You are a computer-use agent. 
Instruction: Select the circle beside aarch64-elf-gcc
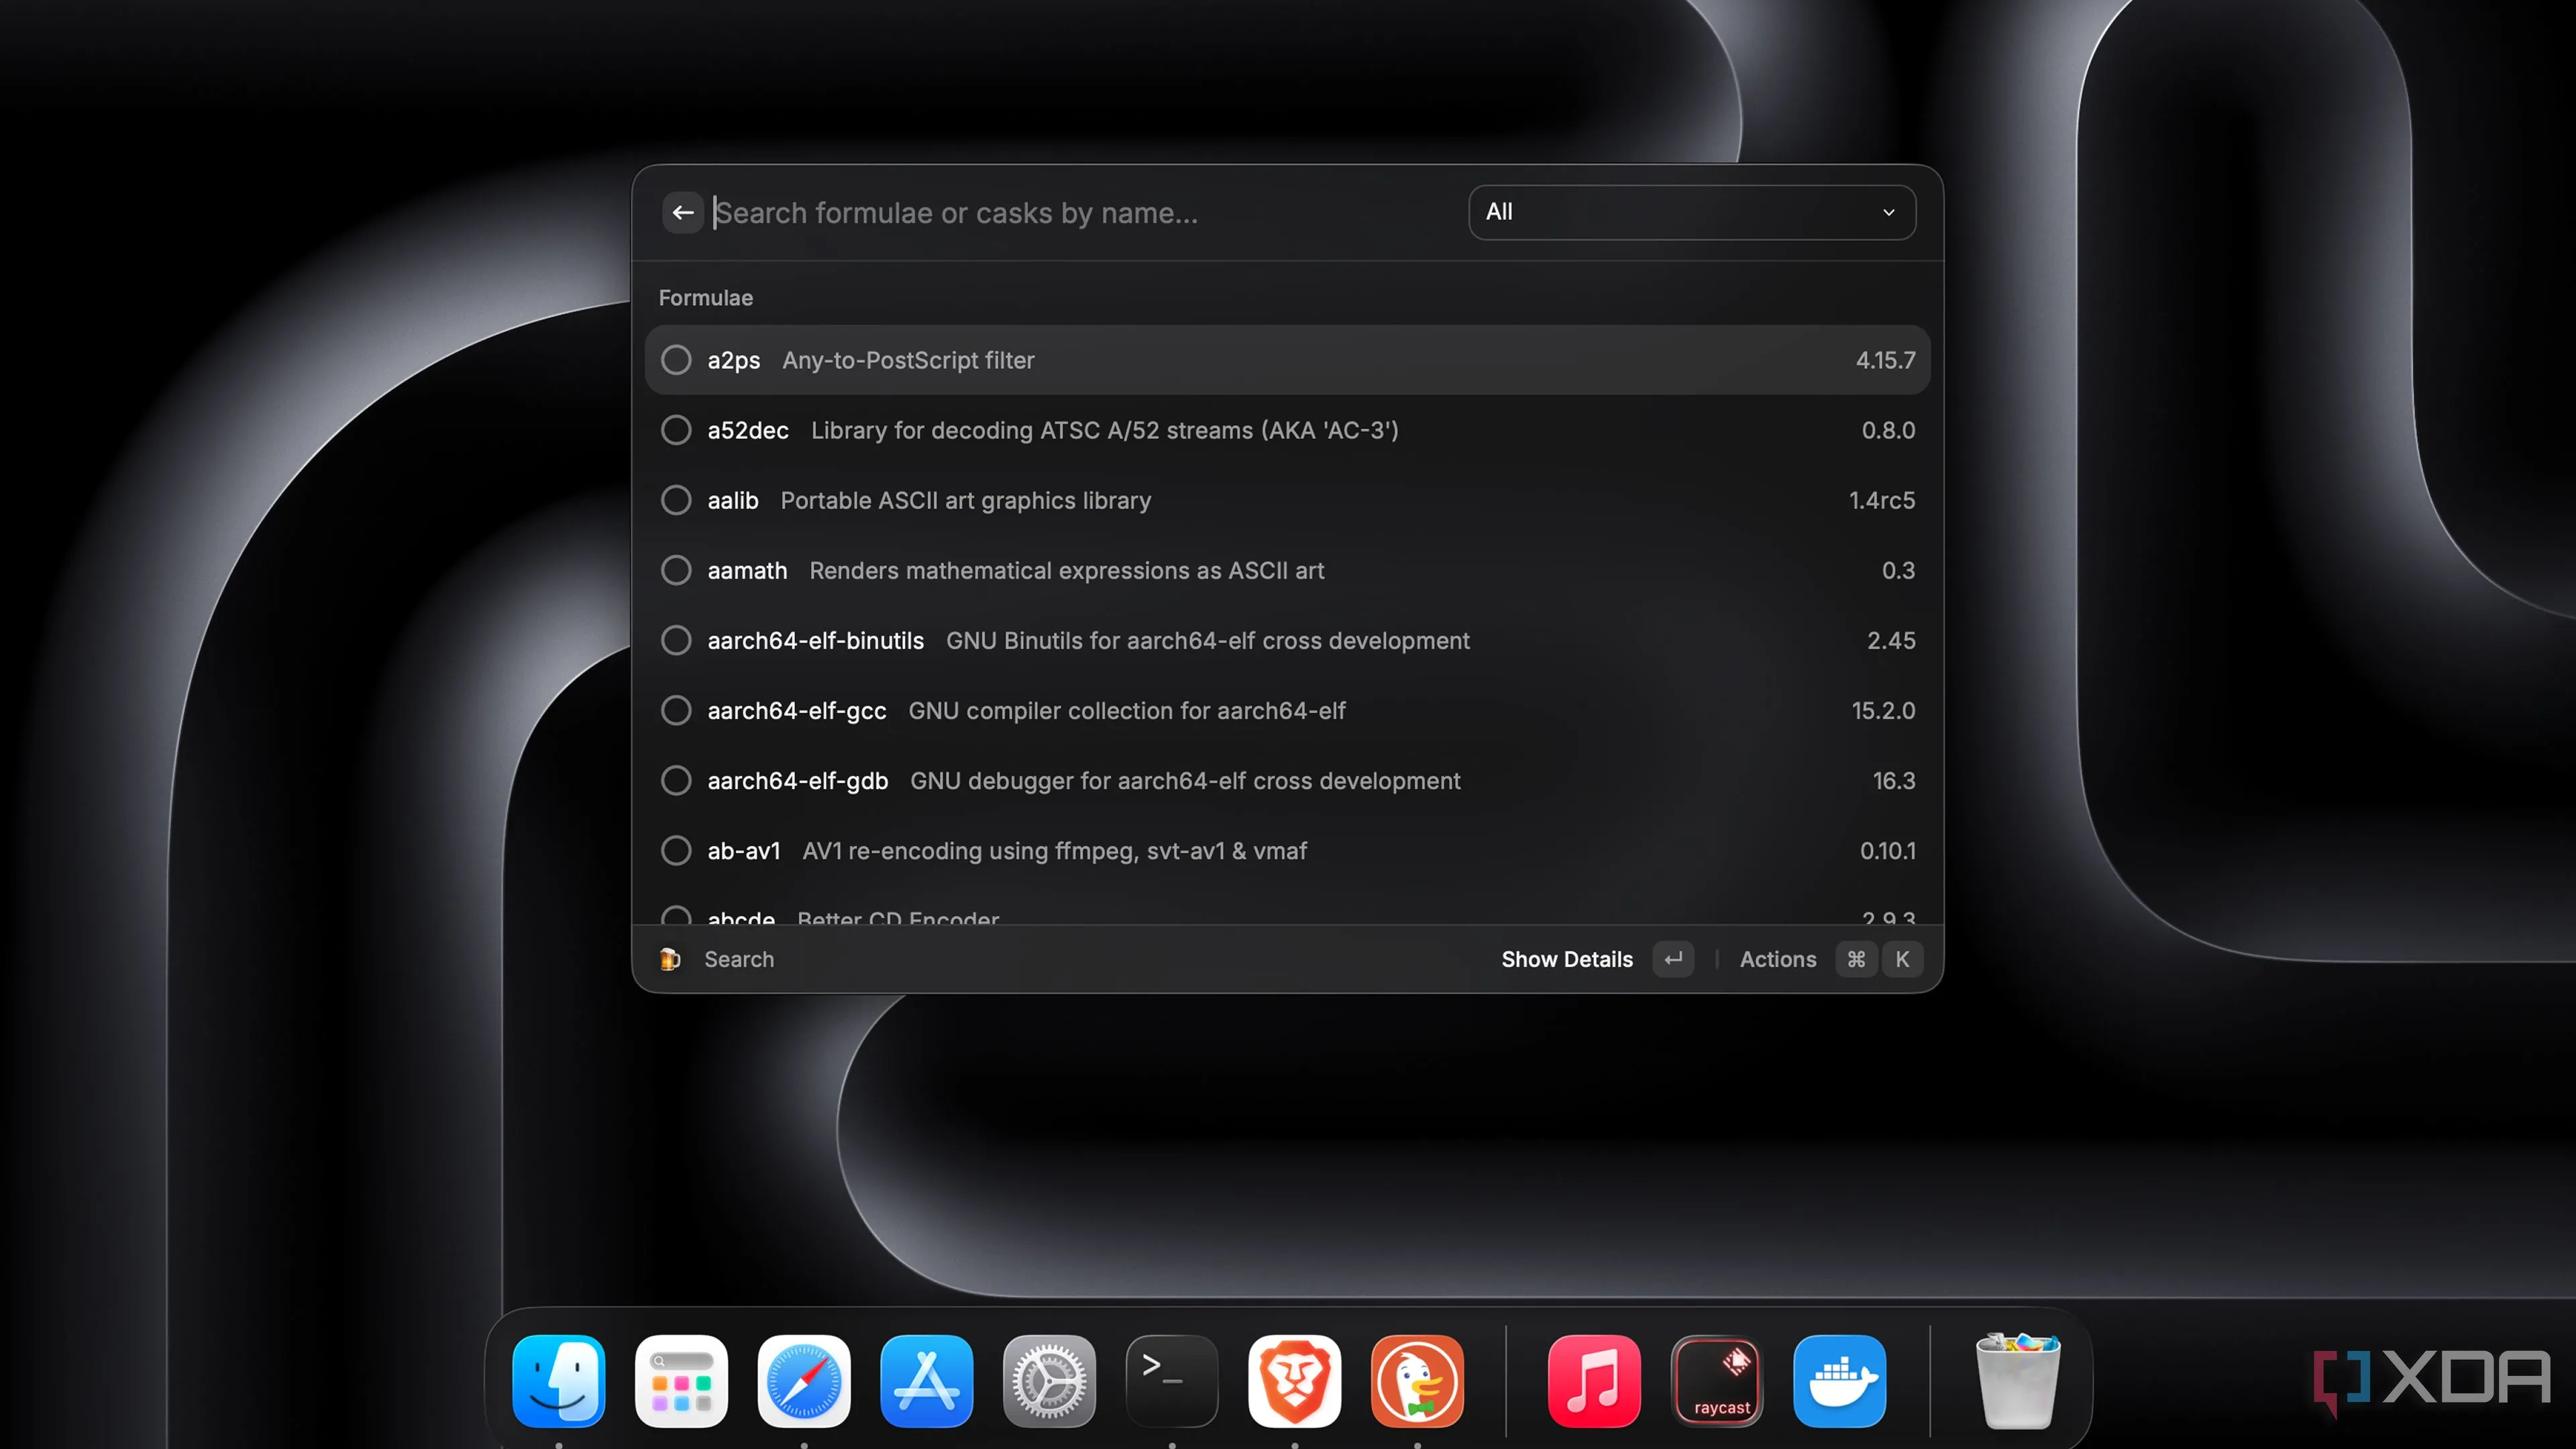[676, 710]
